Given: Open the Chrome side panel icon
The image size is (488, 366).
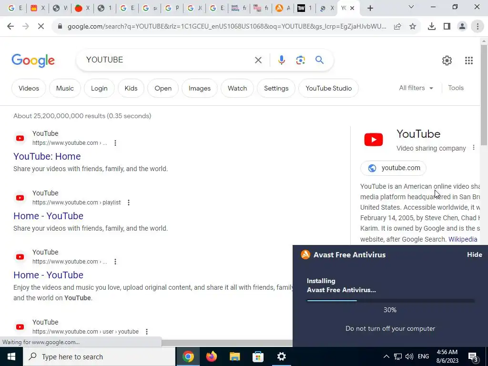Looking at the screenshot, I should pyautogui.click(x=447, y=27).
